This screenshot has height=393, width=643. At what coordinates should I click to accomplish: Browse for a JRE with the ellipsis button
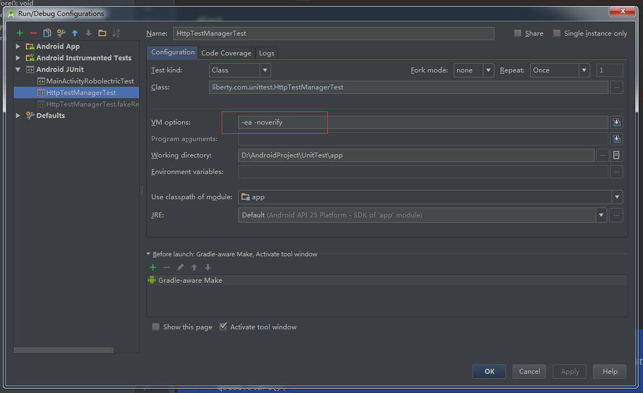pos(616,215)
